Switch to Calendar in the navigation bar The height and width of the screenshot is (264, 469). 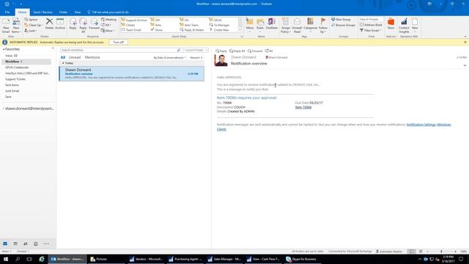(x=15, y=243)
